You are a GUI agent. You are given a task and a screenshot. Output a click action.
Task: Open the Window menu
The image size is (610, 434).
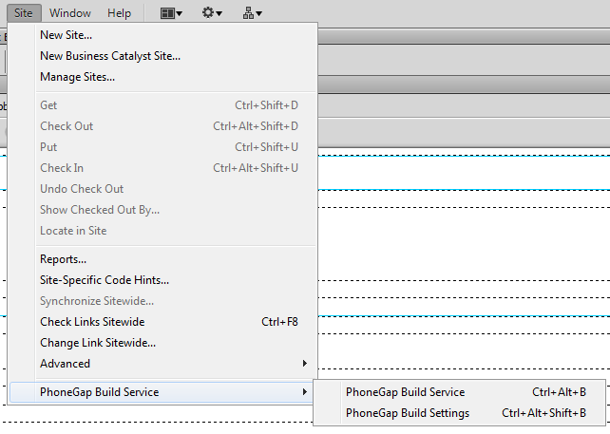coord(70,13)
